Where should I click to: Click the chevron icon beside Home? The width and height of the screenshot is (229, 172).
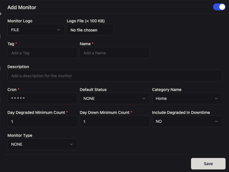[216, 98]
